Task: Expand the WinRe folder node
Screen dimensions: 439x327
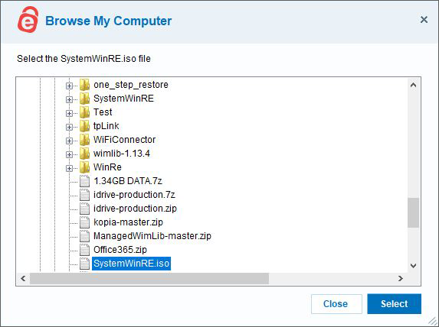Action: click(x=69, y=168)
